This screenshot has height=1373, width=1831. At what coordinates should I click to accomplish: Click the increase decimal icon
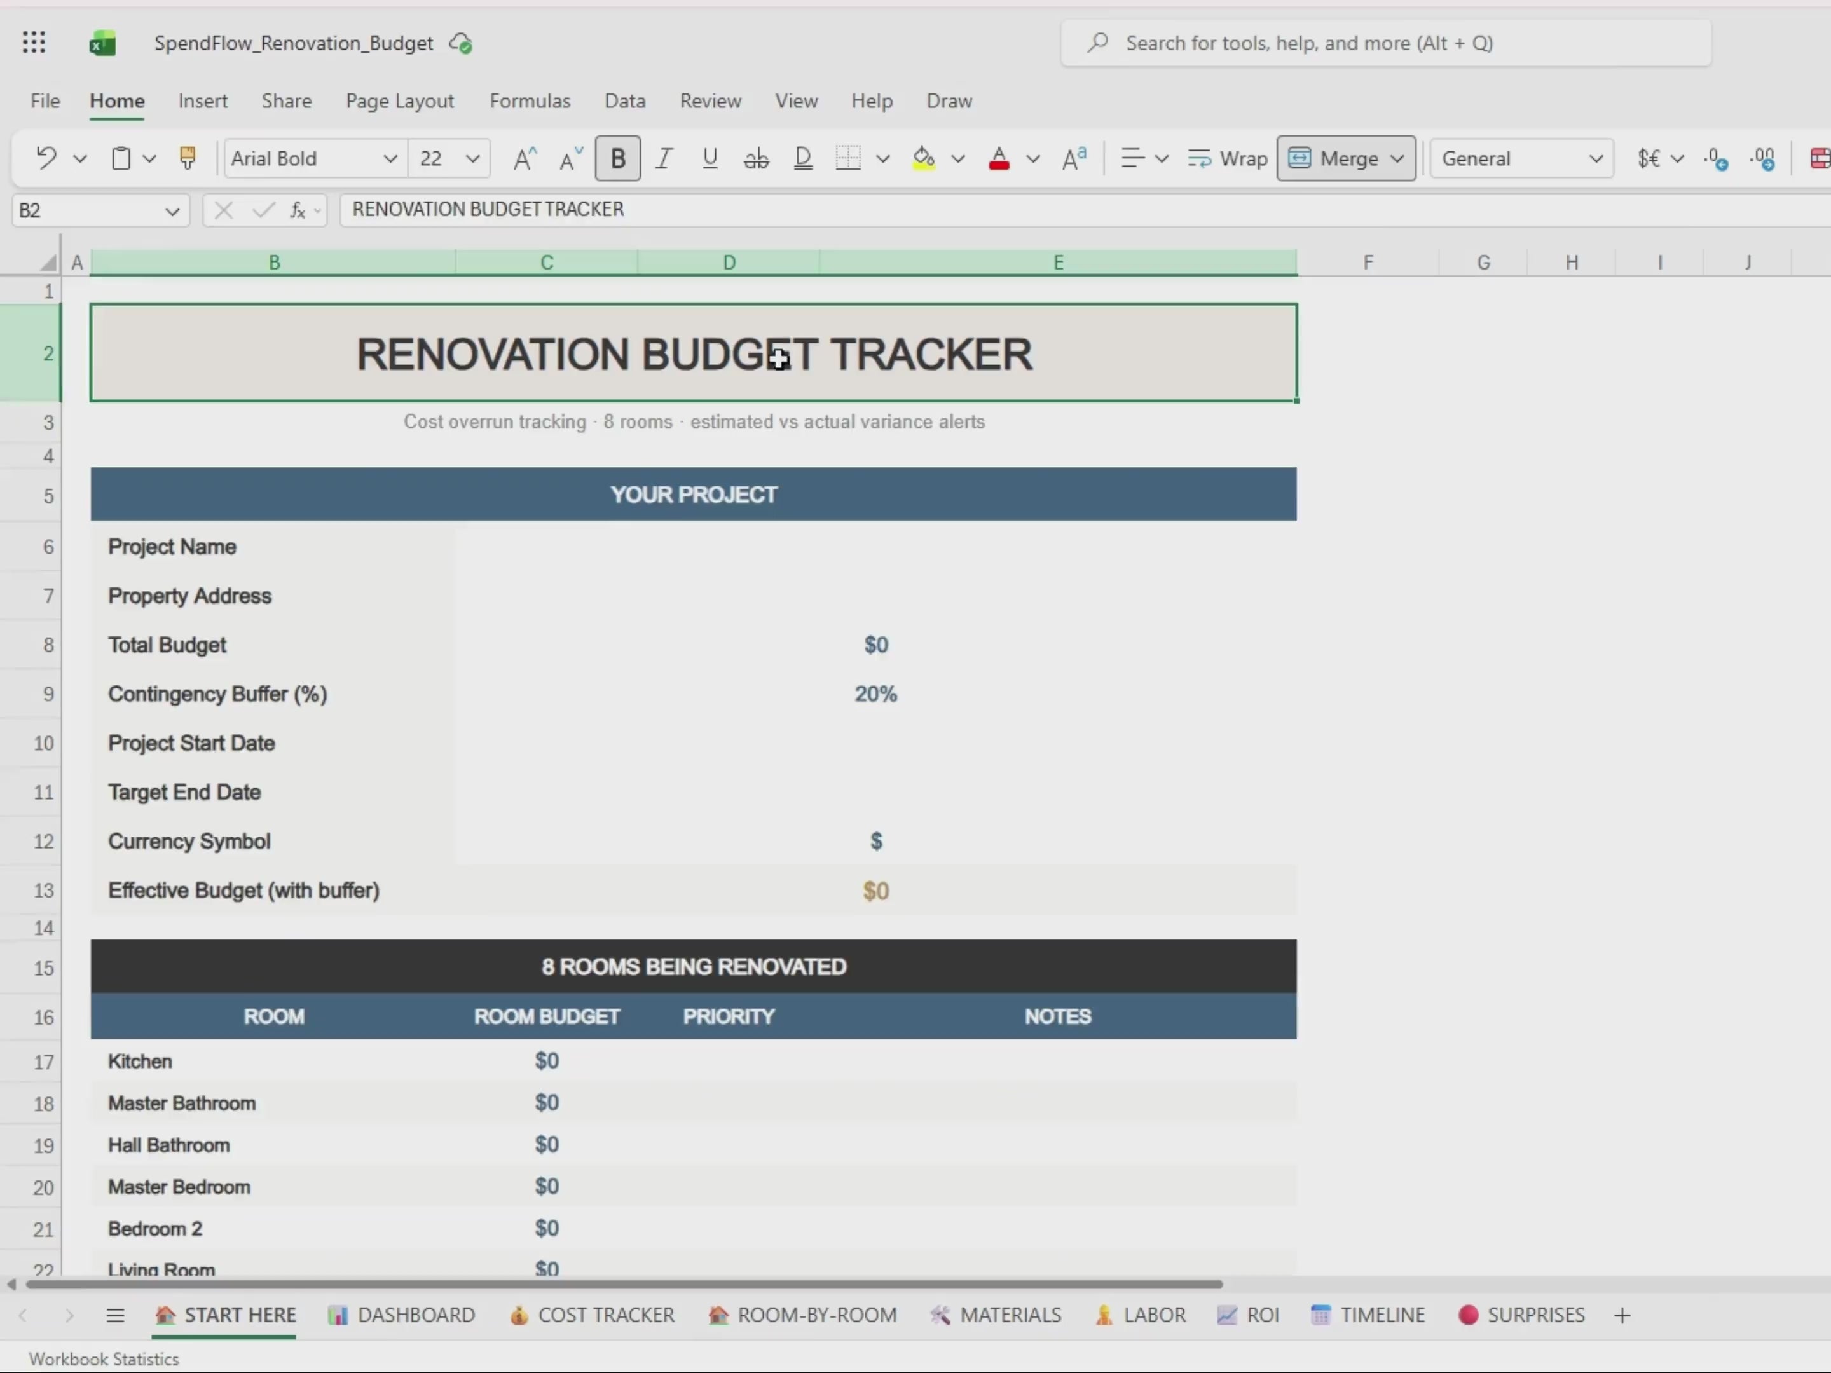(x=1717, y=158)
